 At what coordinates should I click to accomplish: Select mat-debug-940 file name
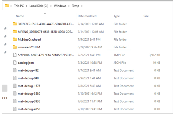click(x=28, y=78)
